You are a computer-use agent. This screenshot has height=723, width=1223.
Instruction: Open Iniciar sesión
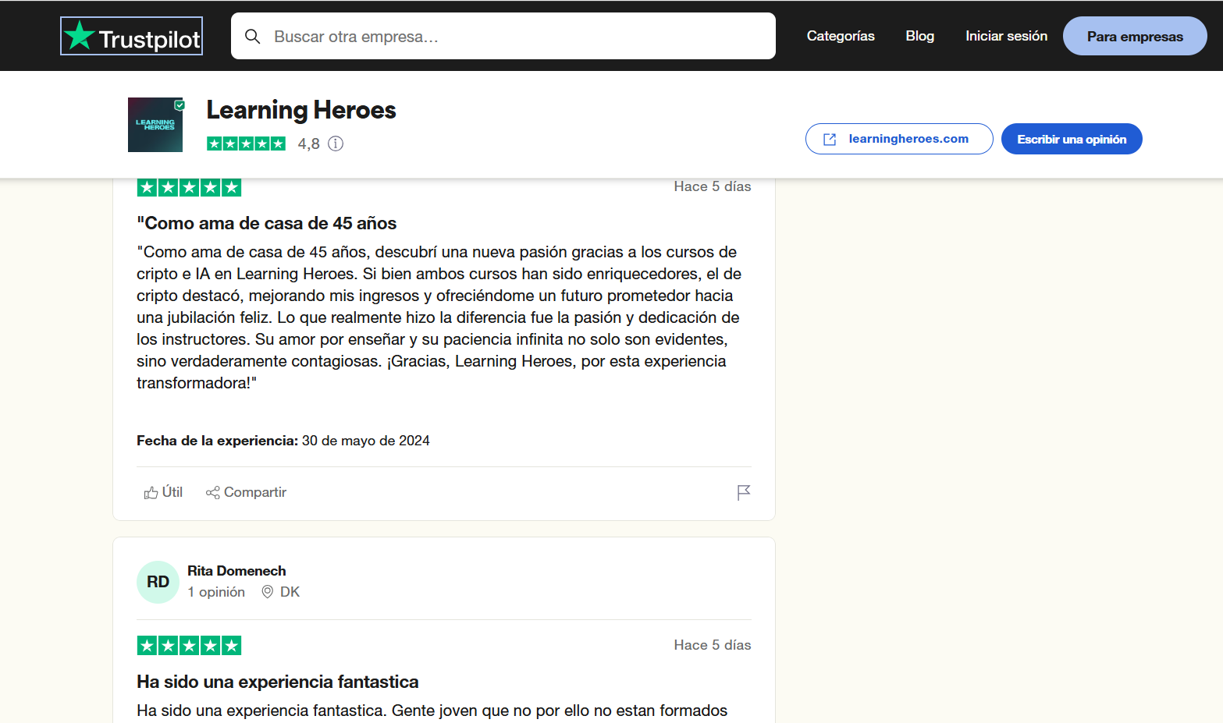pyautogui.click(x=1006, y=36)
